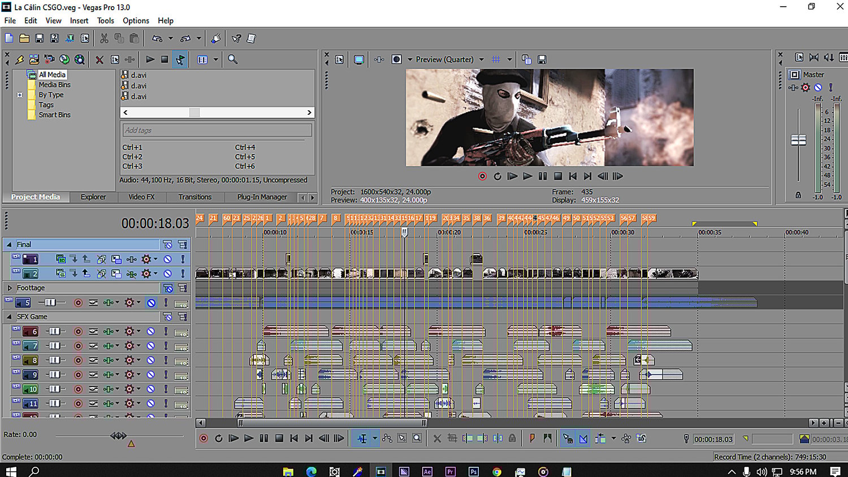
Task: Open Master FX in the Master bus
Action: pyautogui.click(x=806, y=87)
